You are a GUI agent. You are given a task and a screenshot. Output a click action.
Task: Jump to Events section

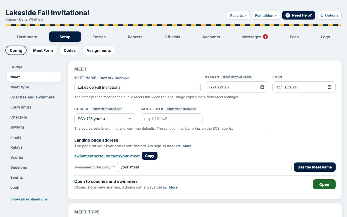coord(34,177)
